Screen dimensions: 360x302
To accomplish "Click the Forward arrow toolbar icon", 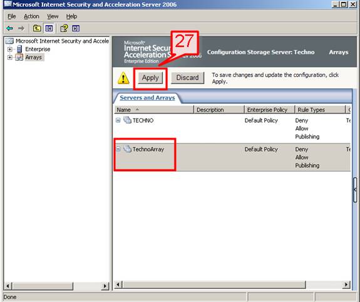I will (x=21, y=28).
